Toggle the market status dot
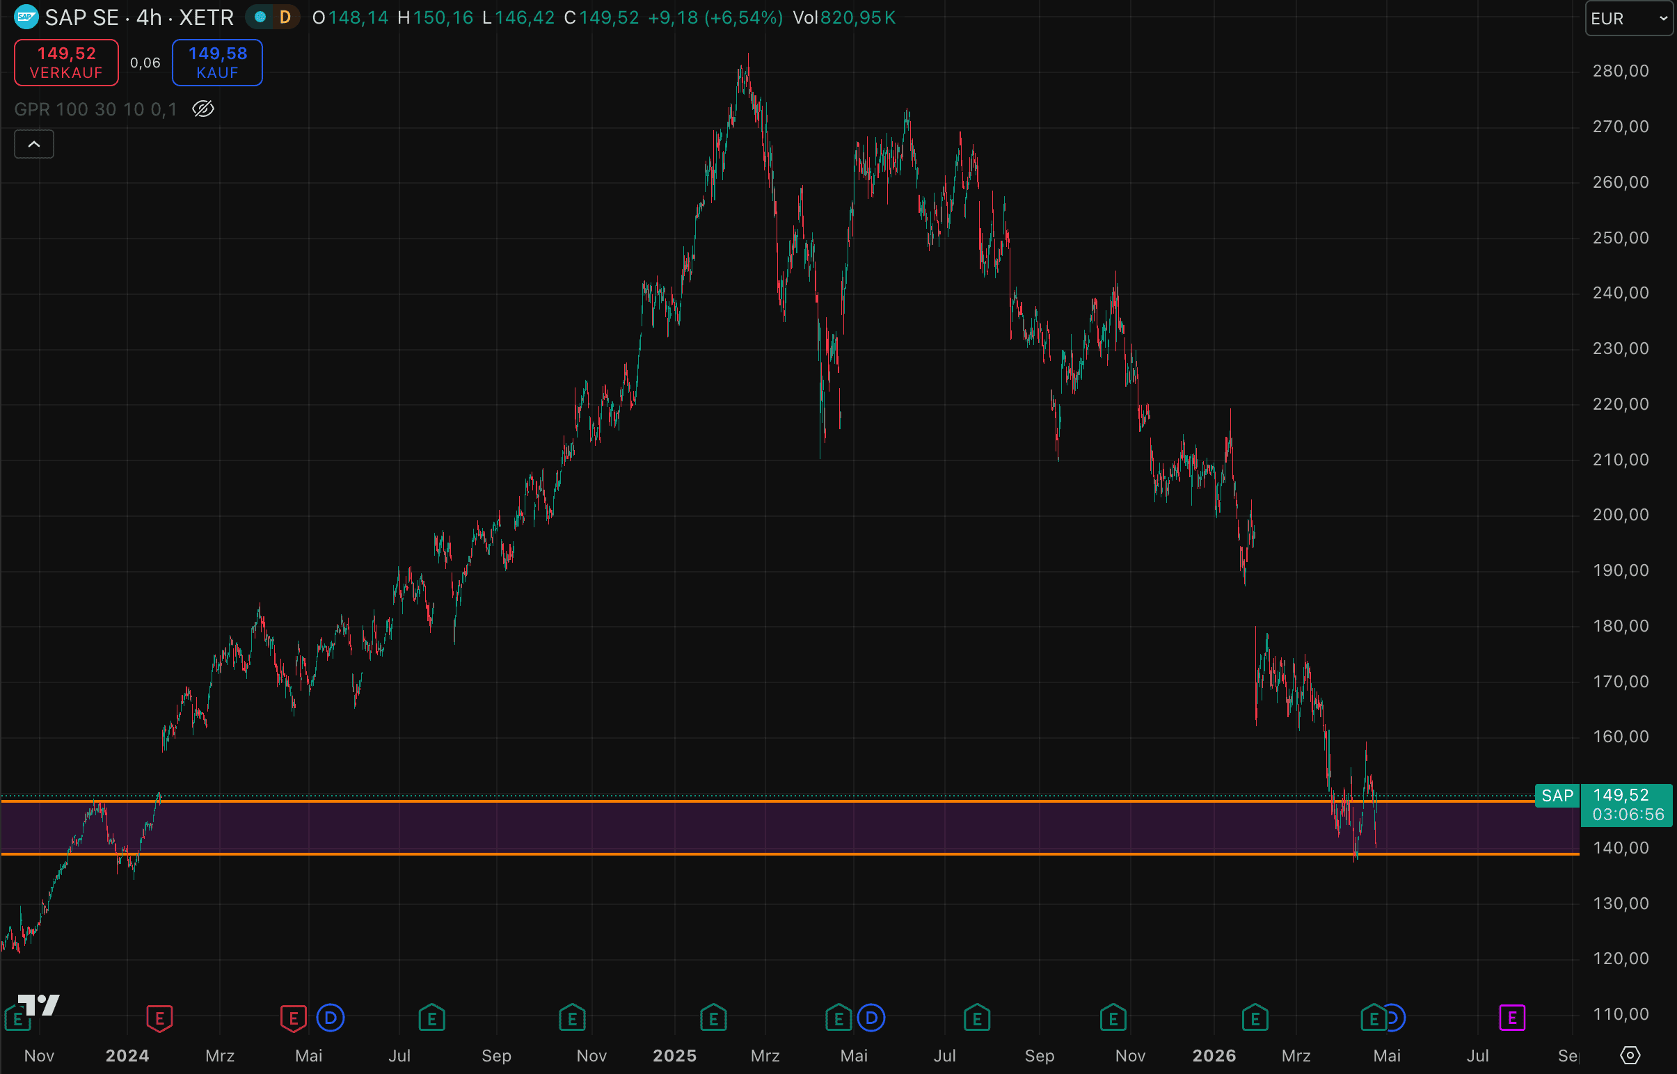Screen dimensions: 1677x1074 pyautogui.click(x=260, y=17)
